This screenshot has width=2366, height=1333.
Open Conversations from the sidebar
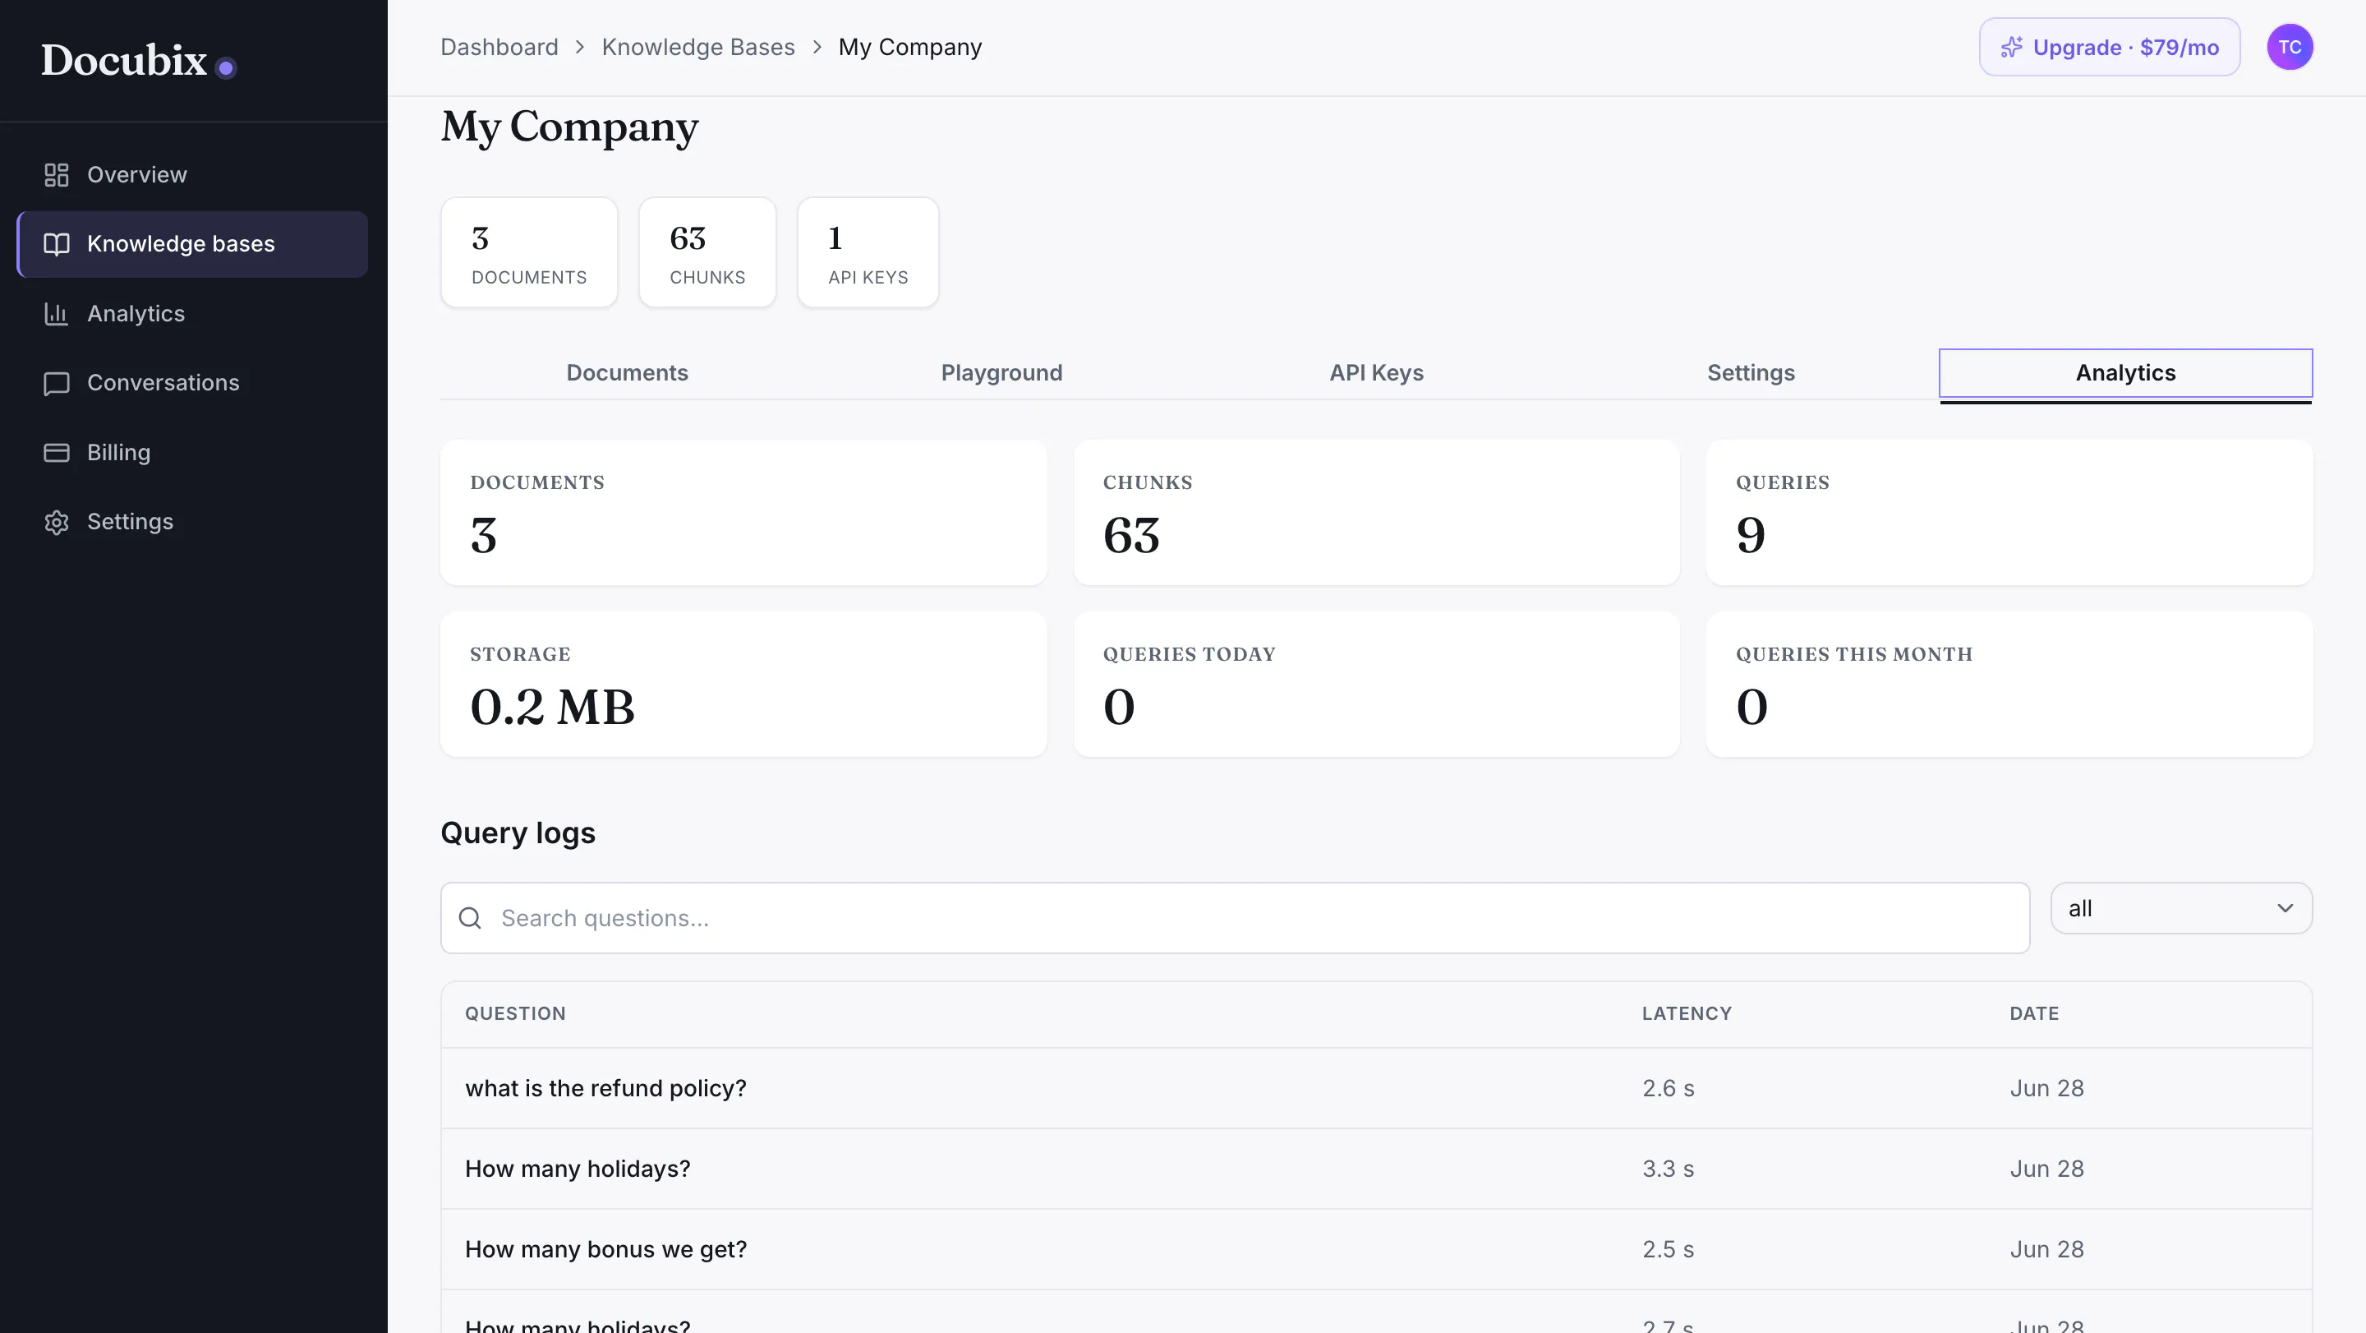pos(193,383)
